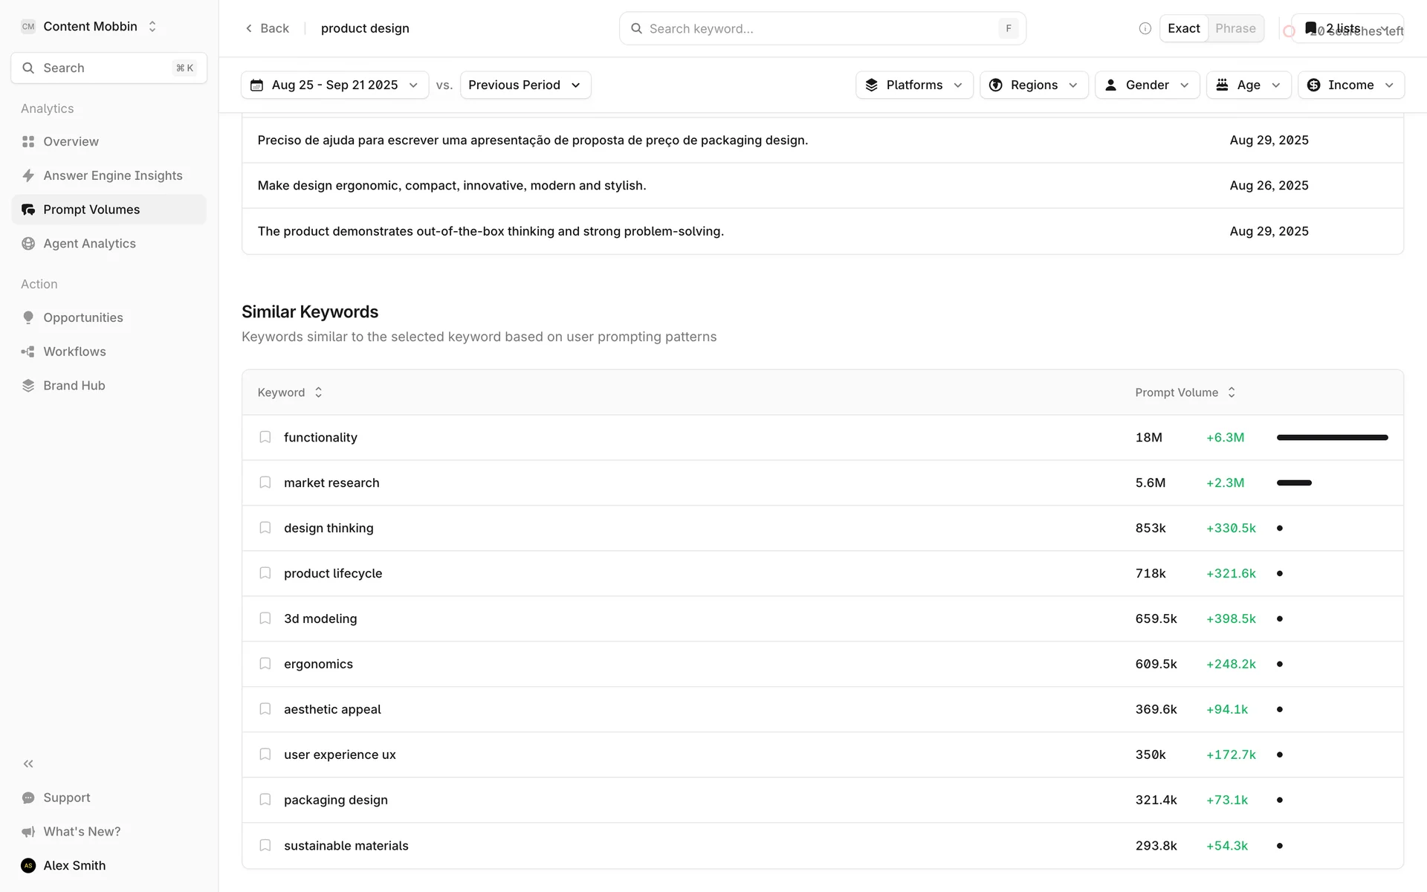
Task: Open the Platforms filter dropdown
Action: [x=913, y=85]
